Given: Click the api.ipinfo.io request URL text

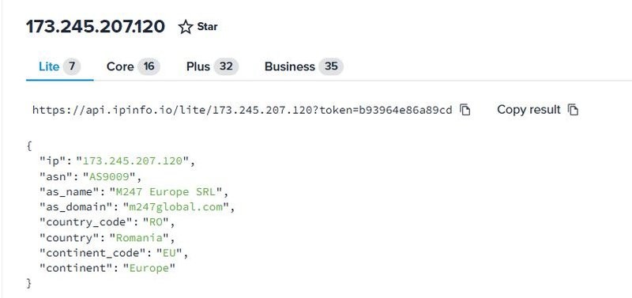Looking at the screenshot, I should pos(243,110).
